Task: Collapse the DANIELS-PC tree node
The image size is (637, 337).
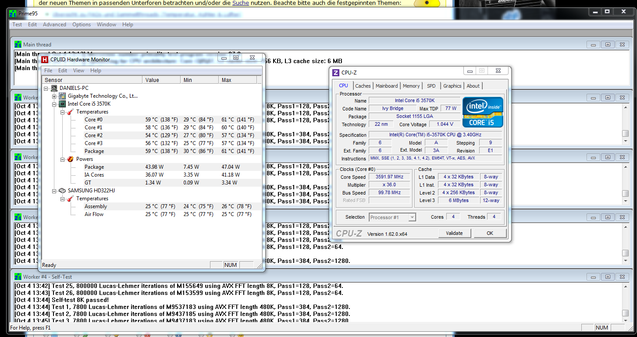Action: (46, 88)
